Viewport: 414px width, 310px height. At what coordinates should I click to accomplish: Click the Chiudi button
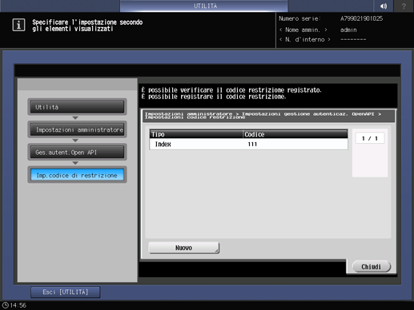coord(372,267)
